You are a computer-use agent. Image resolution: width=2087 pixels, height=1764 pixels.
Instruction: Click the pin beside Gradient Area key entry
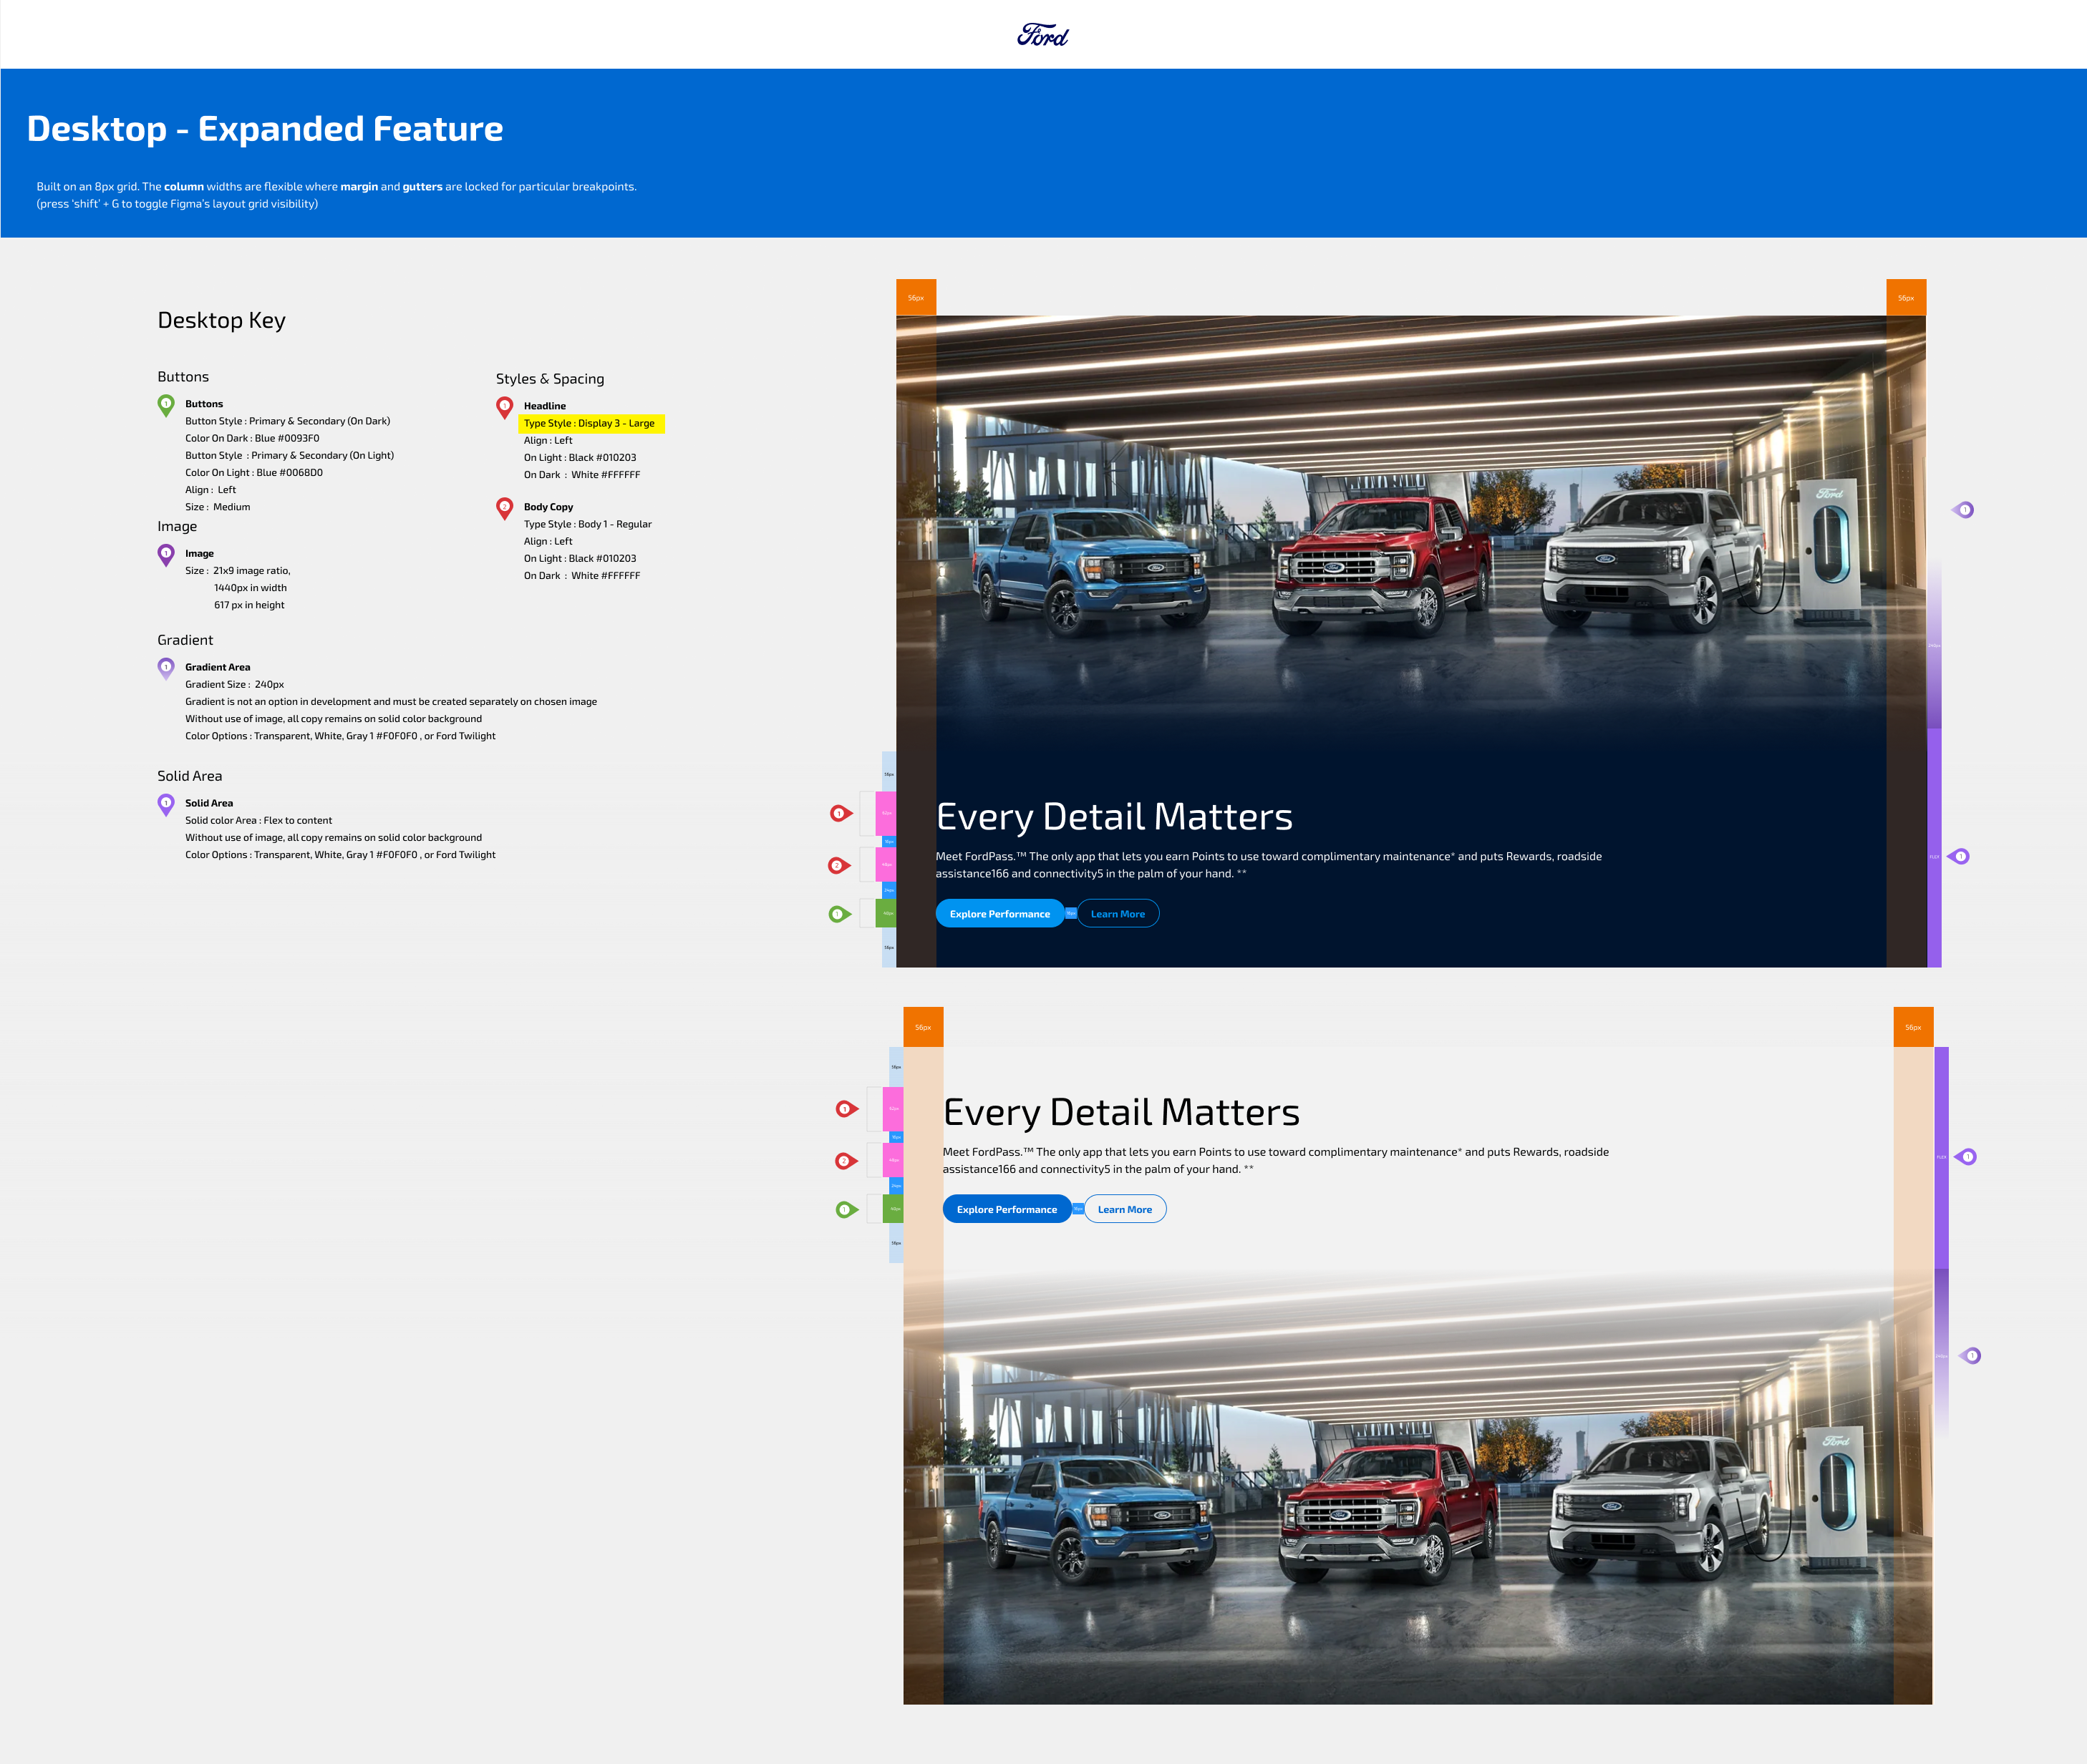click(166, 668)
